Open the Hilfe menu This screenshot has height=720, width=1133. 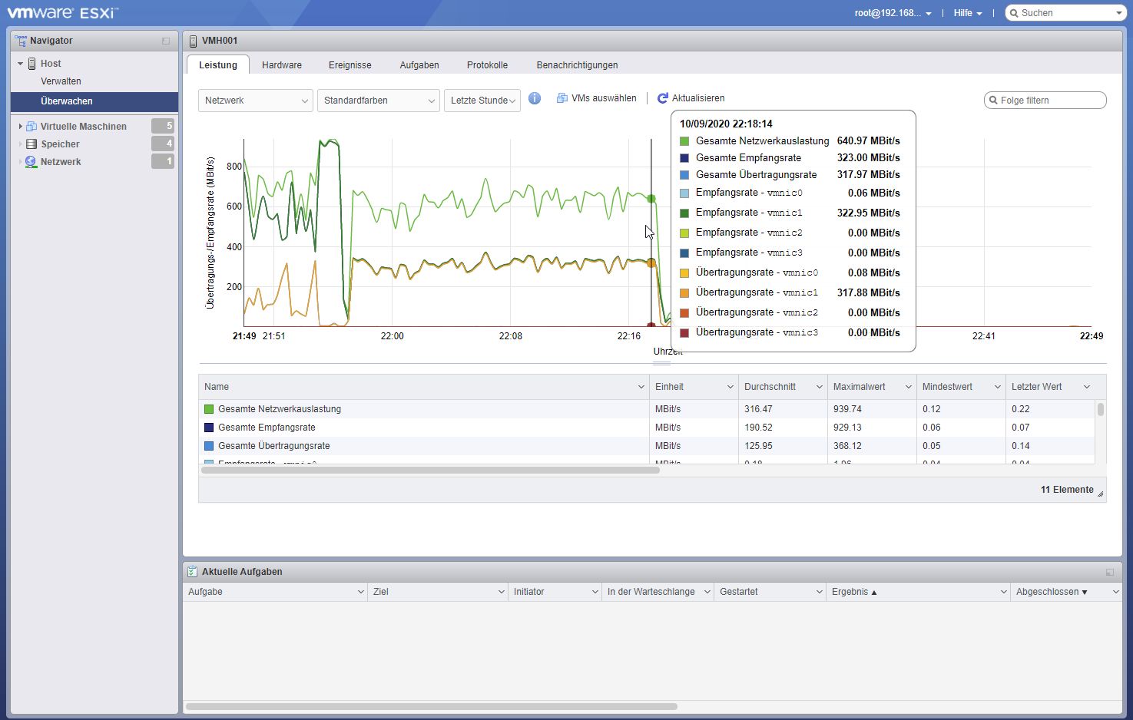point(967,13)
